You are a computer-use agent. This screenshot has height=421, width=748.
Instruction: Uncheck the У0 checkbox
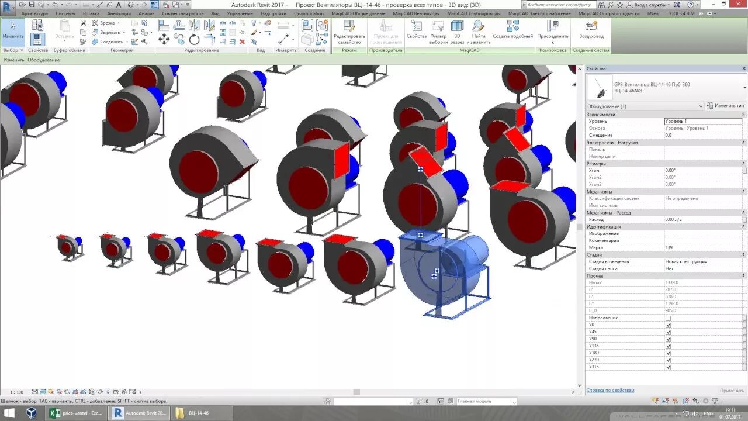tap(668, 325)
